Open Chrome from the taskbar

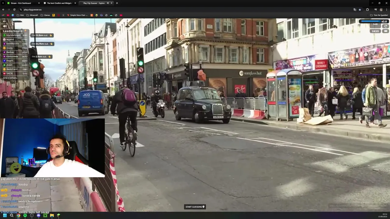18,215
